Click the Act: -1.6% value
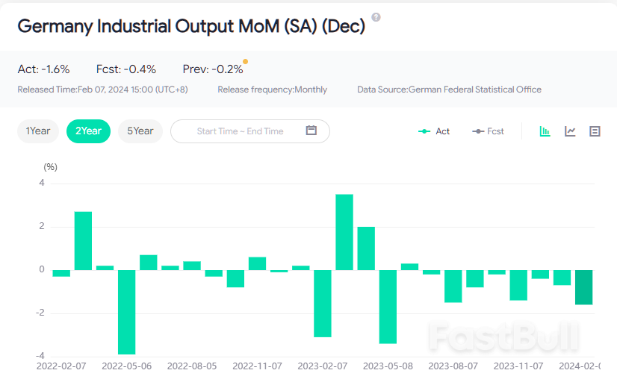 (43, 69)
